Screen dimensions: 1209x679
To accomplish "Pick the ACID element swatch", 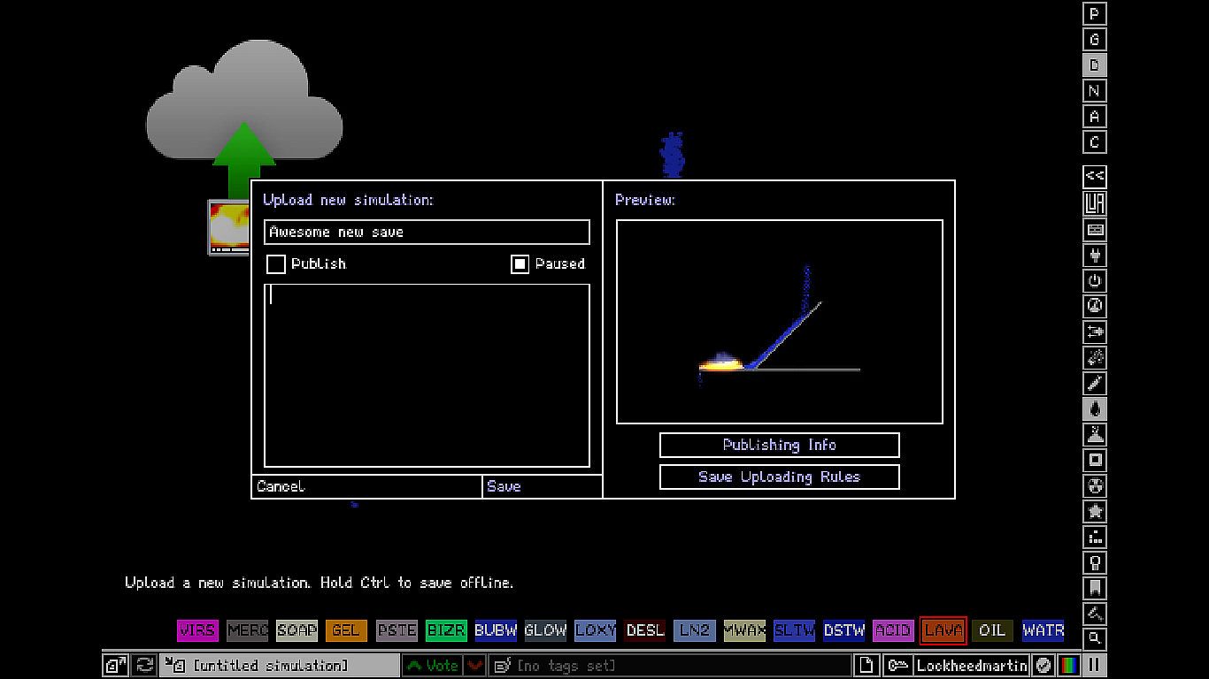I will coord(892,630).
